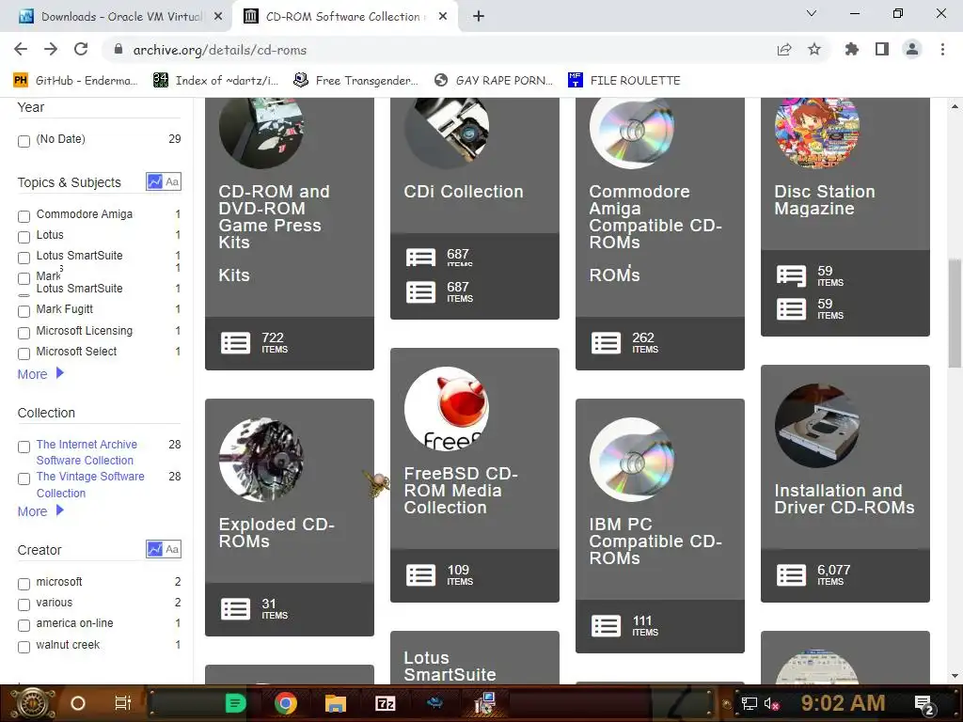Click the IBM PC Compatible disc thumbnail
This screenshot has width=963, height=722.
coord(632,460)
